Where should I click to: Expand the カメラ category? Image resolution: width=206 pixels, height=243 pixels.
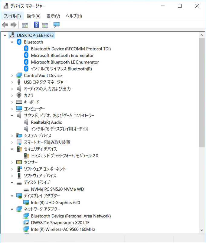12,95
